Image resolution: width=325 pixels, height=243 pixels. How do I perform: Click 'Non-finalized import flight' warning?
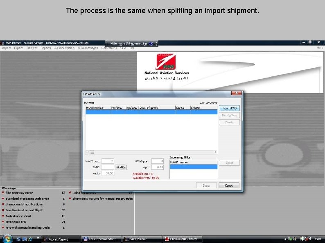[x=24, y=210]
